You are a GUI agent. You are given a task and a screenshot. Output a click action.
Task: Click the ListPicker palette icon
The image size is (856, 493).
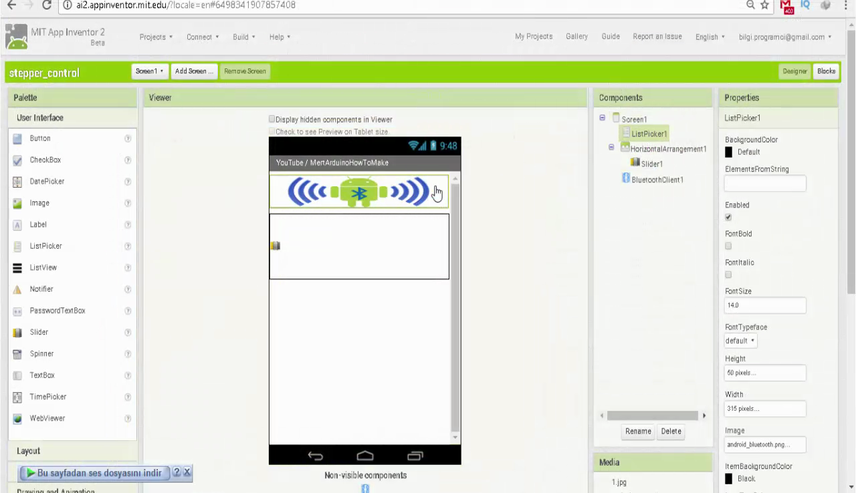coord(18,246)
